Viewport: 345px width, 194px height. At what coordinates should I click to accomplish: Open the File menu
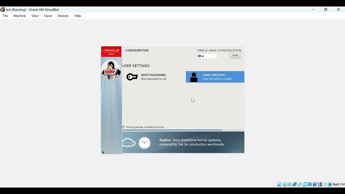click(x=5, y=16)
